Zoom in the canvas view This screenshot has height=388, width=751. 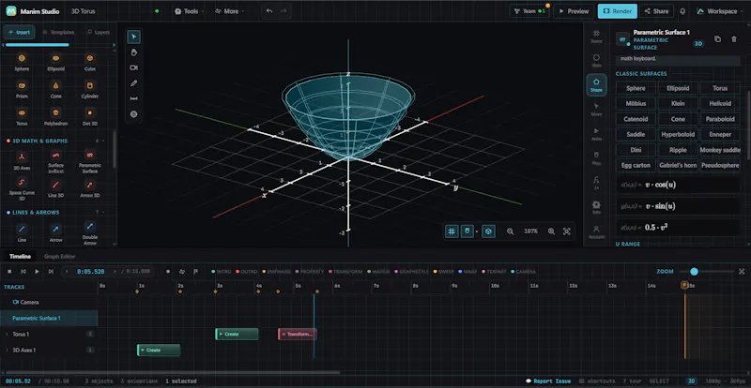click(551, 231)
